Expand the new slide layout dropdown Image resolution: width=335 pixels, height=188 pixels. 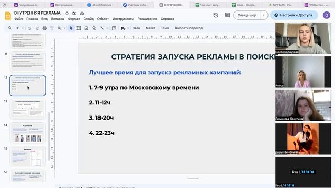[x=23, y=28]
